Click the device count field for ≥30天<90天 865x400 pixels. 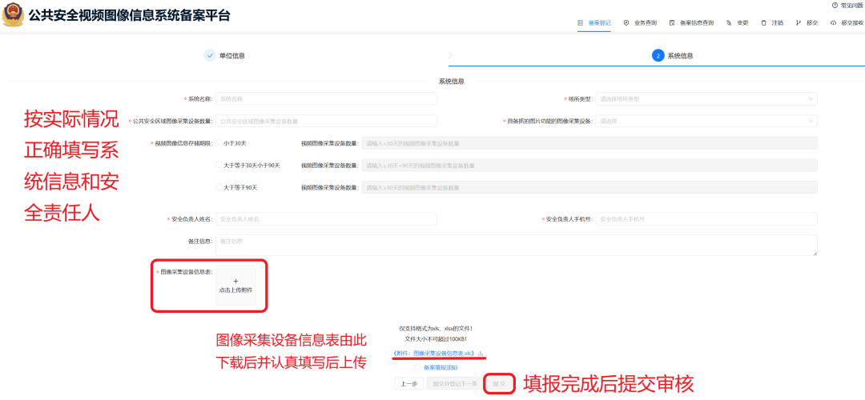[x=589, y=166]
